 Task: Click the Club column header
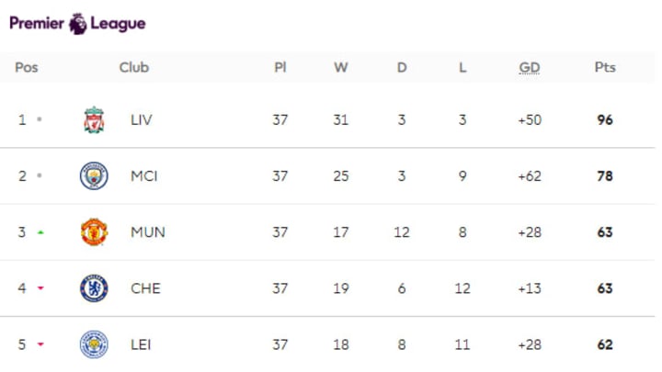coord(134,67)
